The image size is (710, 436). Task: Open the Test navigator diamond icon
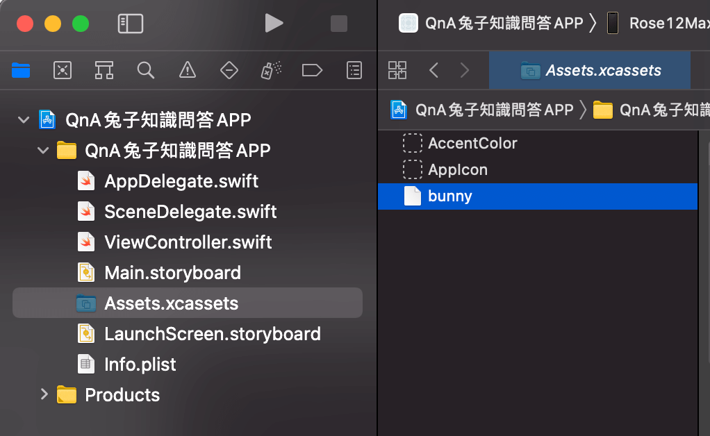pyautogui.click(x=229, y=70)
